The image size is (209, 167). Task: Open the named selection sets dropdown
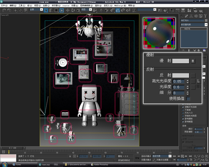(155, 9)
